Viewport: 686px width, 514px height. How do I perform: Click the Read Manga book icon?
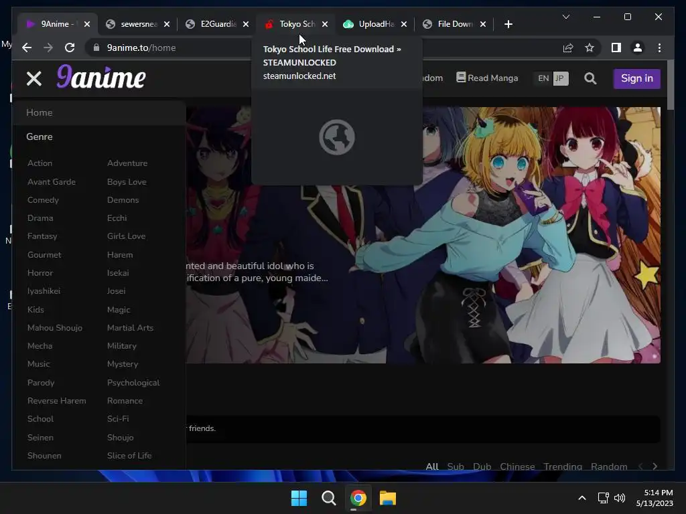tap(461, 78)
